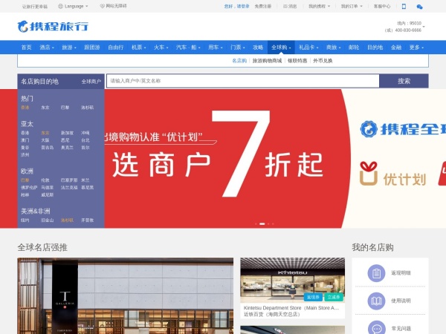Open 客服中心 customer service link
Screen dimensions: 446x334
[x=382, y=6]
